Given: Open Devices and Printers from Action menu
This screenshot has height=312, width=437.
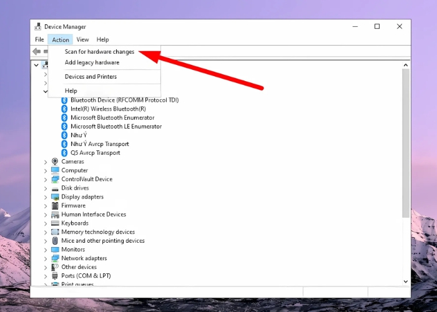Looking at the screenshot, I should coord(91,77).
